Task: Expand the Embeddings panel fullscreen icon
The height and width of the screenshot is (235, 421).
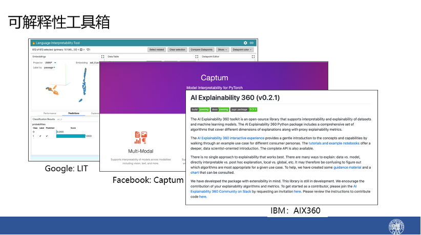Action: tap(102, 57)
